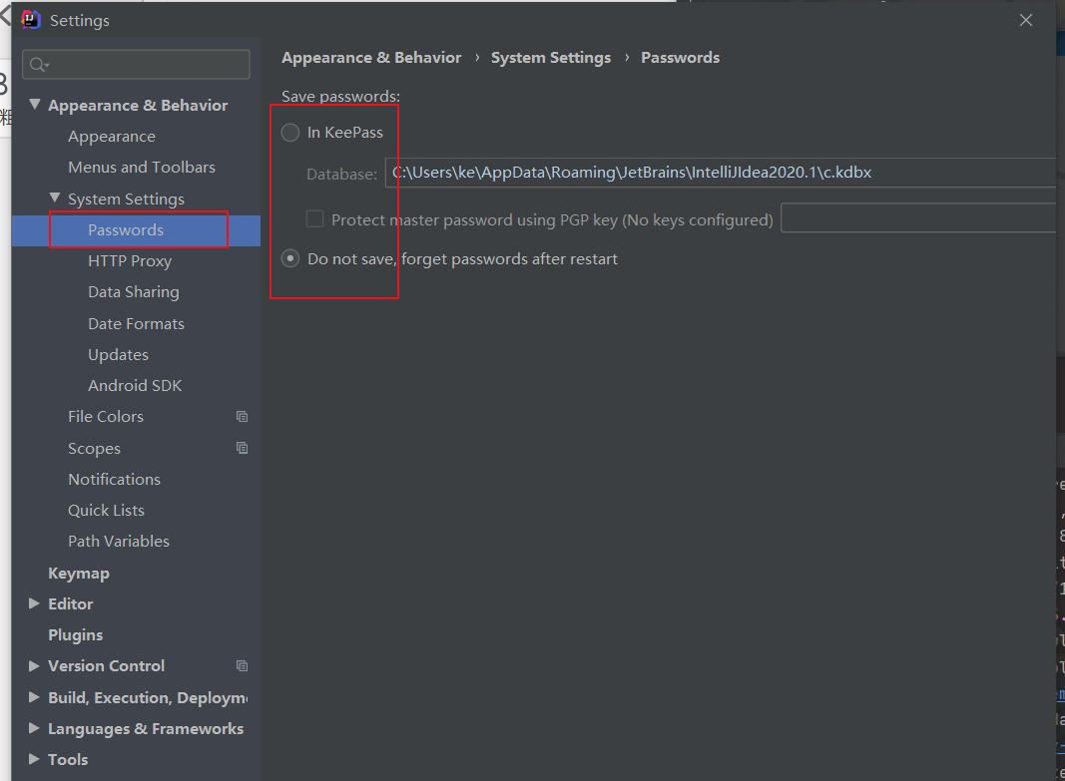
Task: Select the Appearance & Behavior tree label
Action: pos(138,105)
